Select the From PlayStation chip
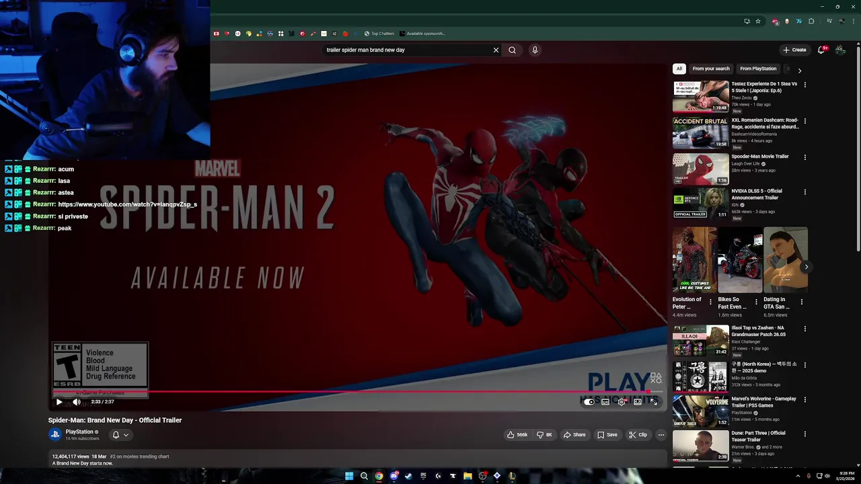Viewport: 861px width, 484px height. pos(758,69)
